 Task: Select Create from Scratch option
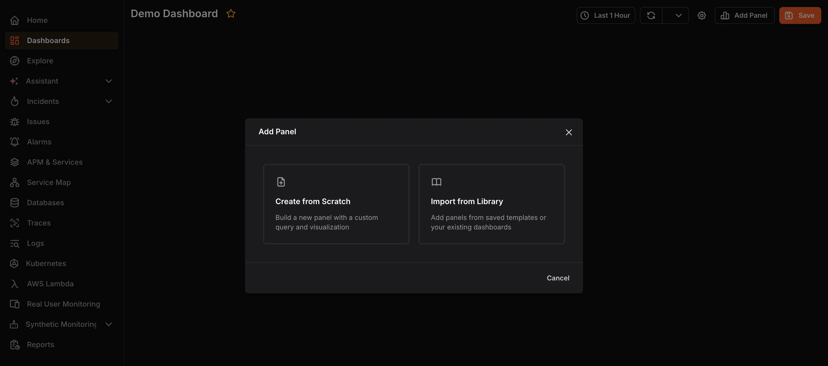point(336,204)
